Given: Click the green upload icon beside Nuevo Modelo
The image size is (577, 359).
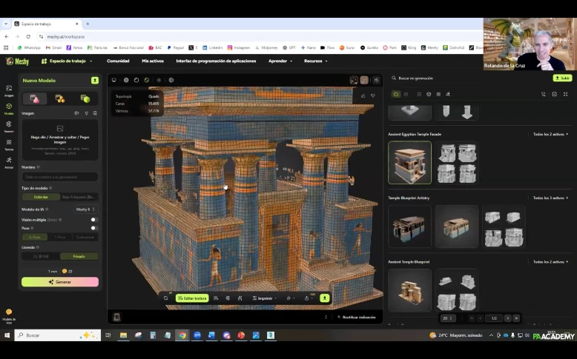Looking at the screenshot, I should click(95, 80).
